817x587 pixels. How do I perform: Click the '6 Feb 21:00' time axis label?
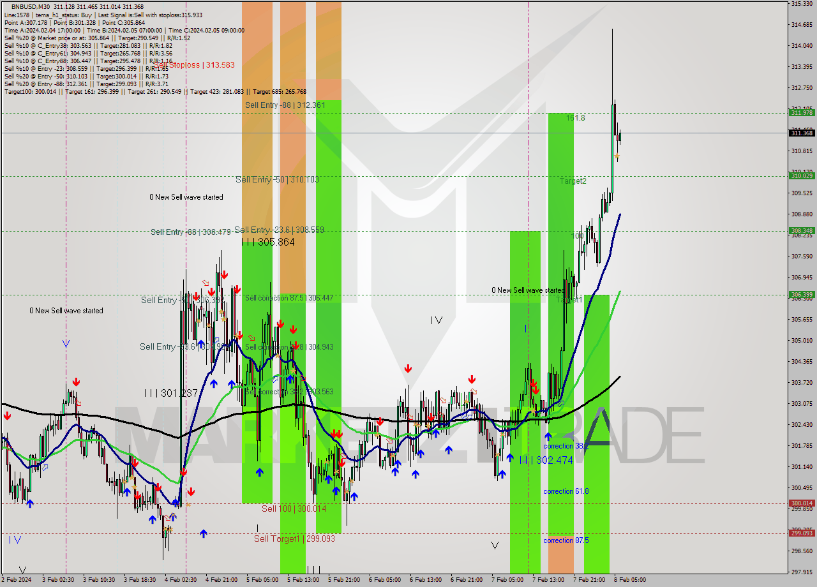(467, 580)
